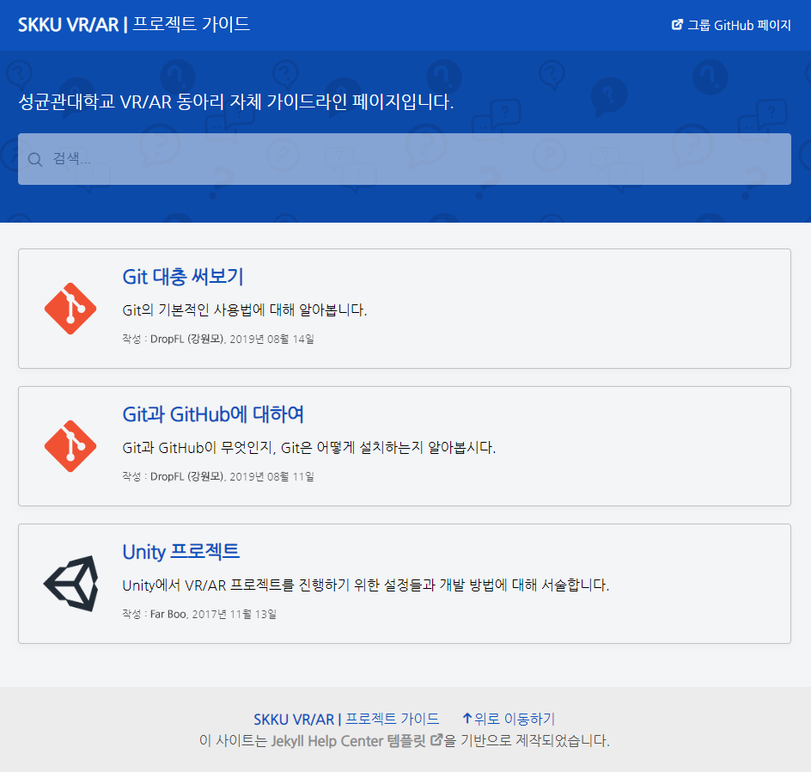Go to the SKKU VR/AR 프로젝트 가이드 header title
The width and height of the screenshot is (811, 772).
134,24
